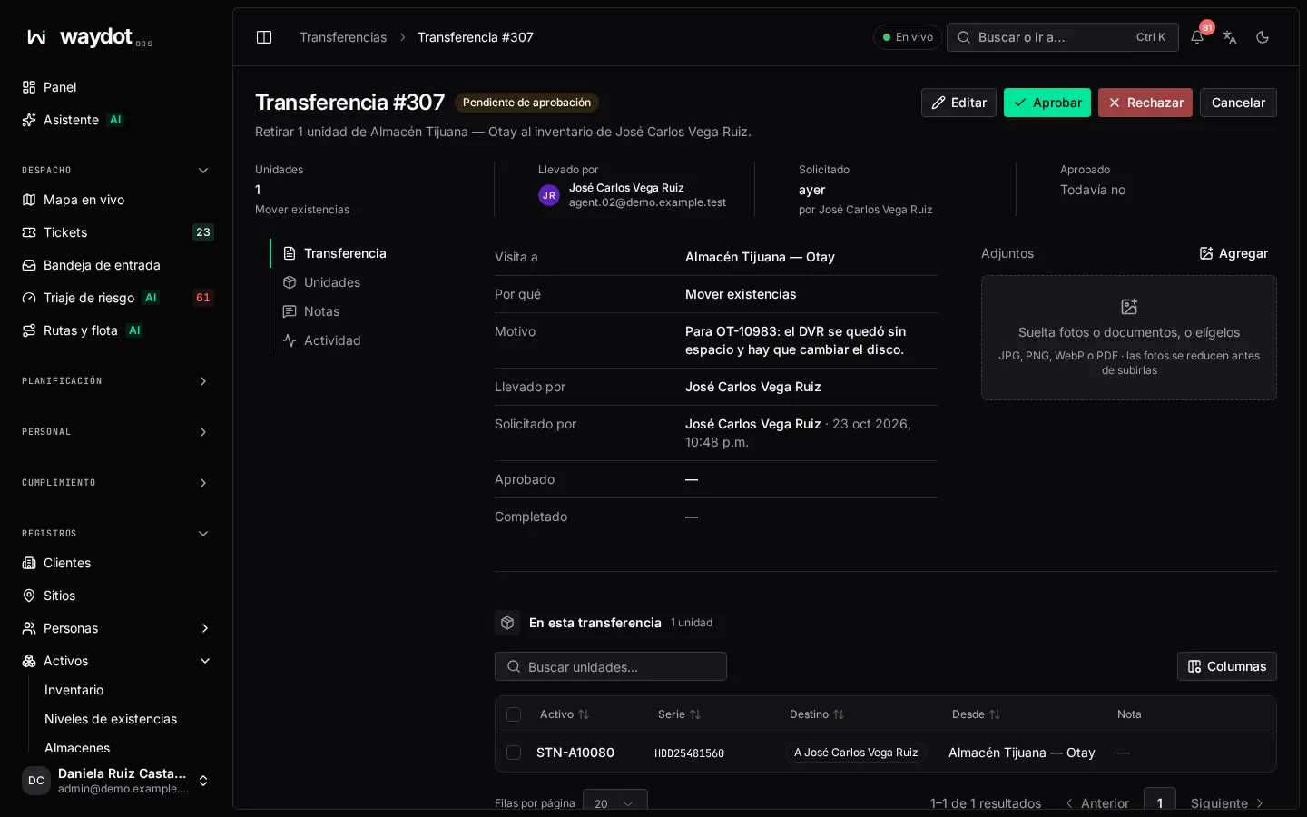Open Rutas y flota route icon
Screen dimensions: 1307x817
[29, 330]
